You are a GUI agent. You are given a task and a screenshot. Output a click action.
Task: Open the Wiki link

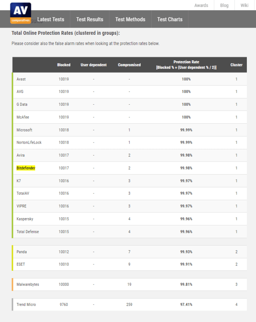point(244,5)
